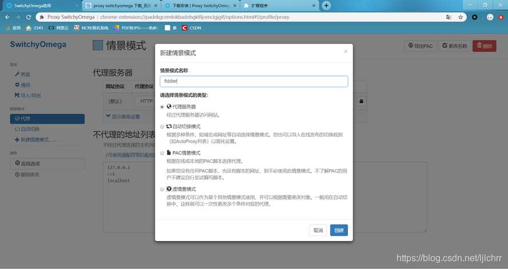Open the HTTP proxy protocol dropdown
Image resolution: width=508 pixels, height=269 pixels.
coord(145,101)
